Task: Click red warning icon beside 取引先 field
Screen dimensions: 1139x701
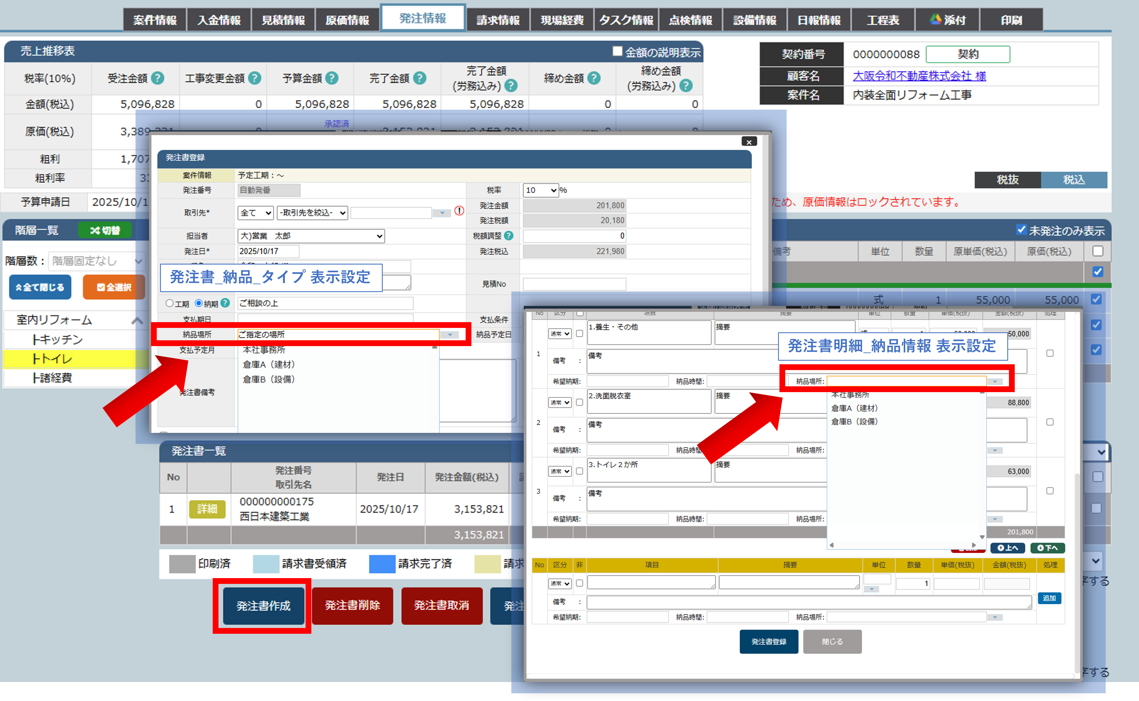Action: [459, 211]
